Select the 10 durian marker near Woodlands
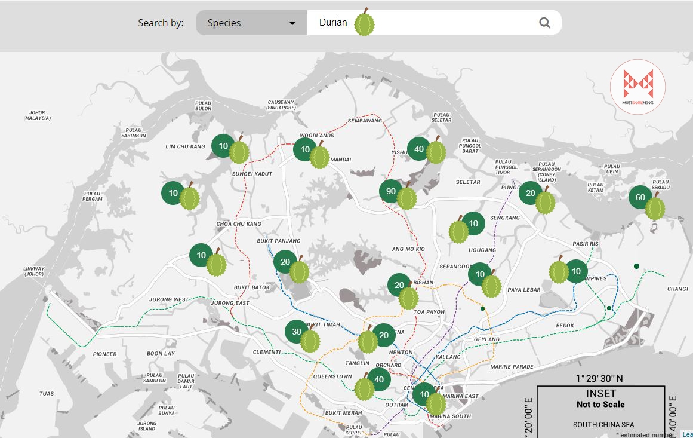The image size is (693, 438). (305, 149)
